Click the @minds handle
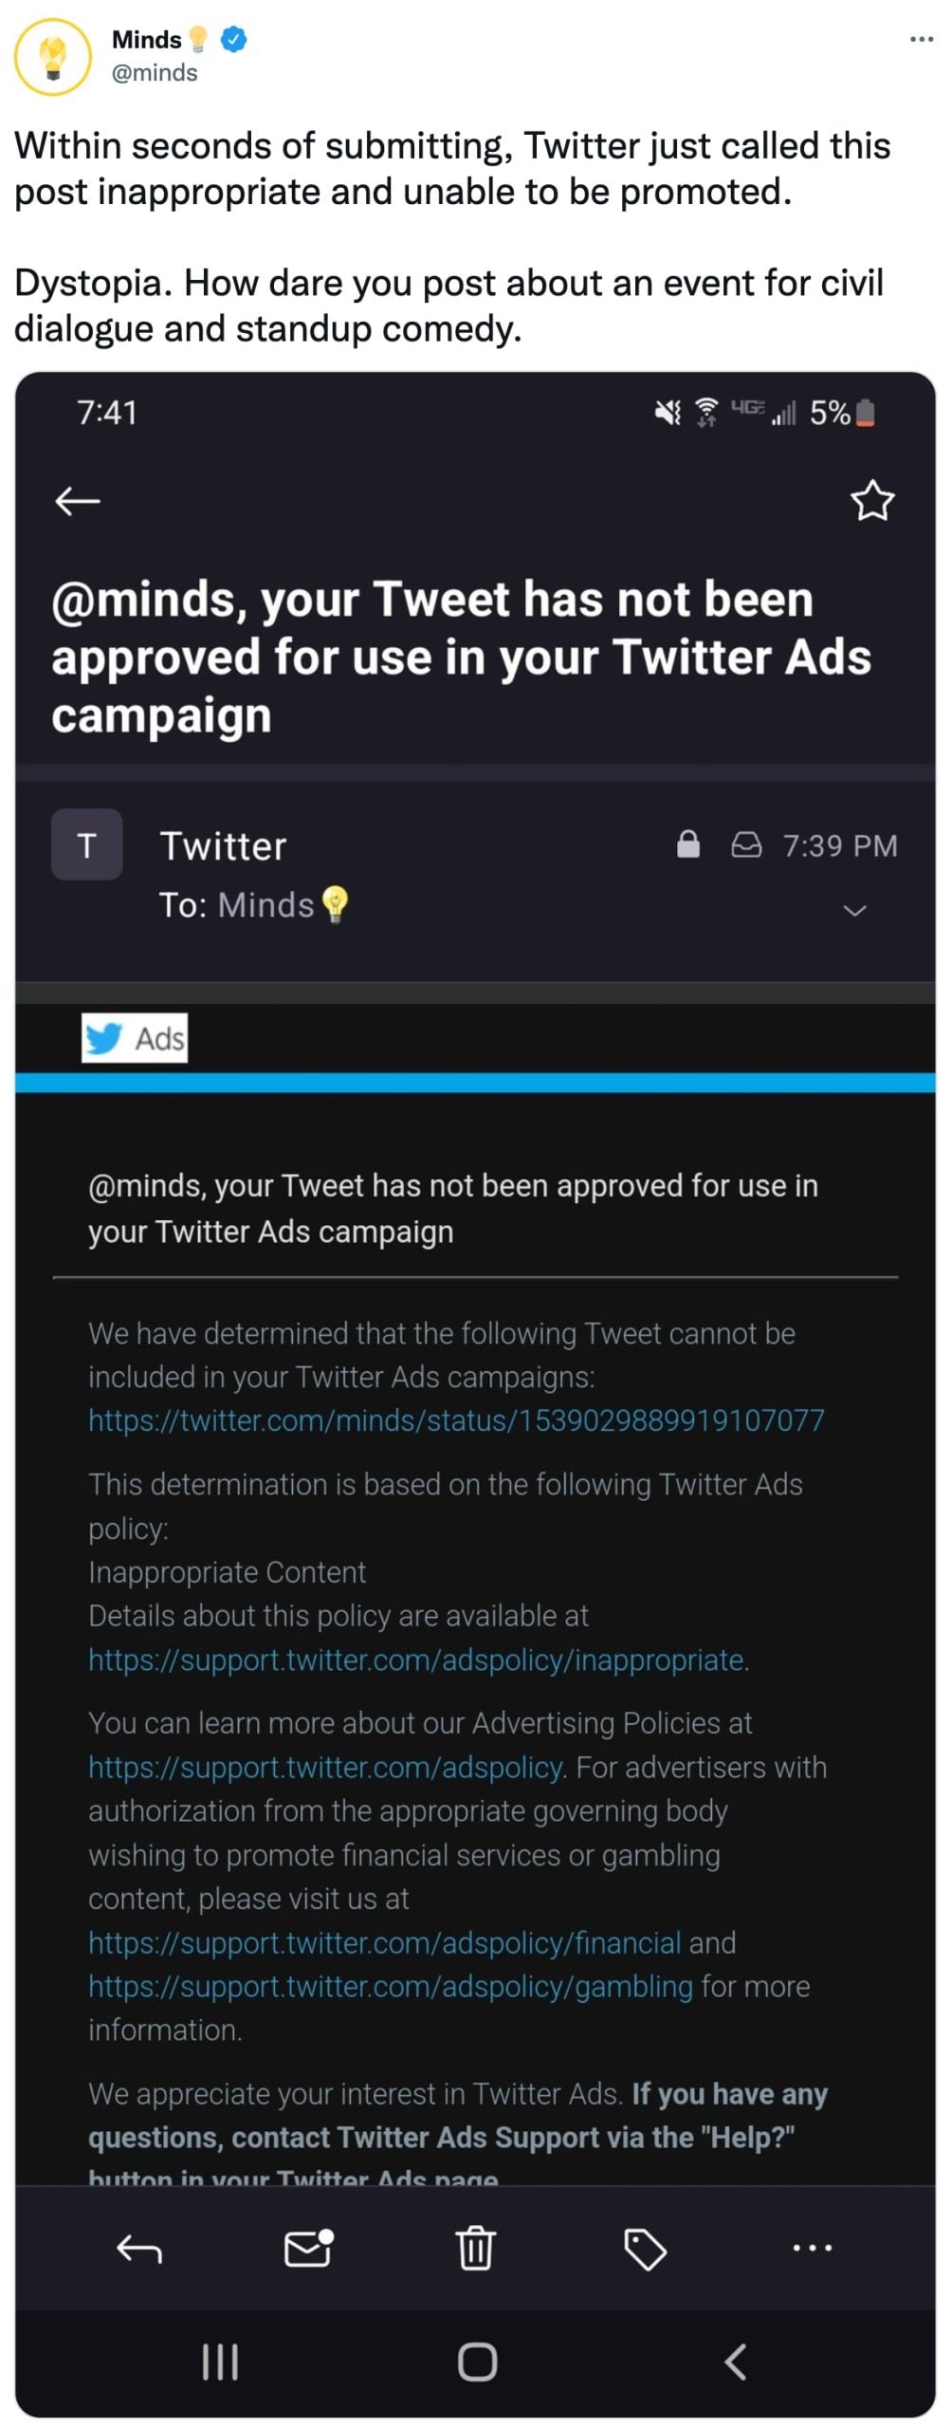This screenshot has width=951, height=2429. coord(155,73)
